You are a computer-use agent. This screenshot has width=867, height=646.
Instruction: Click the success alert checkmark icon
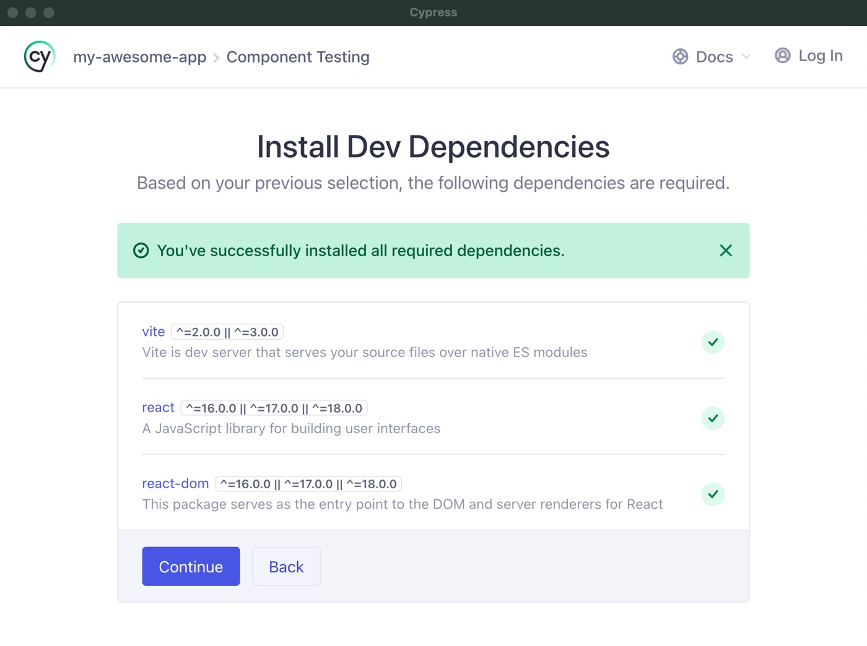pos(141,251)
